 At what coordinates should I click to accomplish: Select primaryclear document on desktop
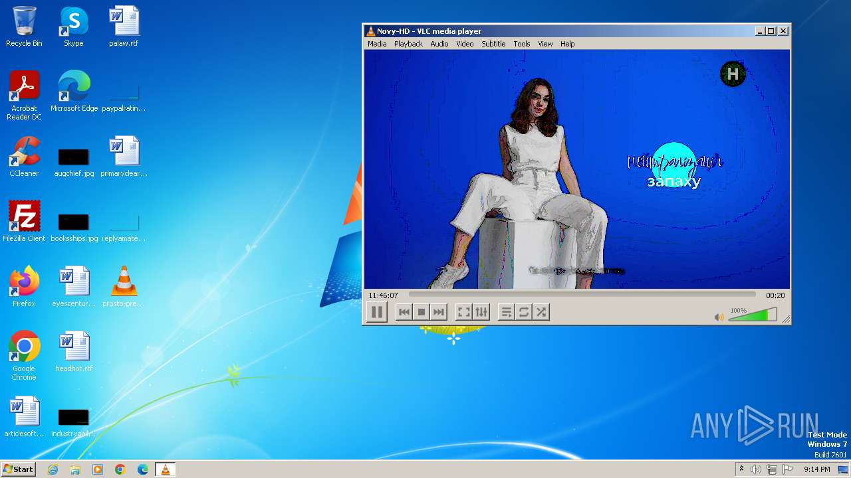(x=124, y=157)
